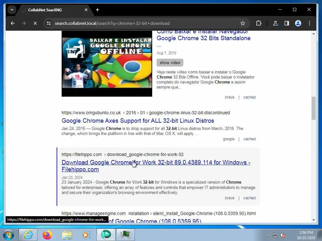This screenshot has height=241, width=322.
Task: Click page scrollbar down arrow
Action: tap(314, 220)
